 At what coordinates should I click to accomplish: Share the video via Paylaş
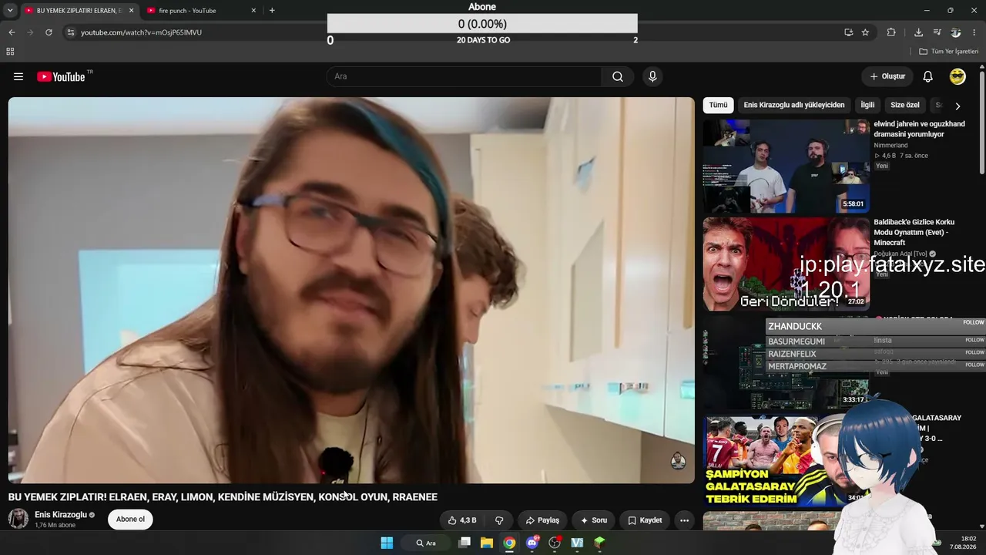point(542,520)
